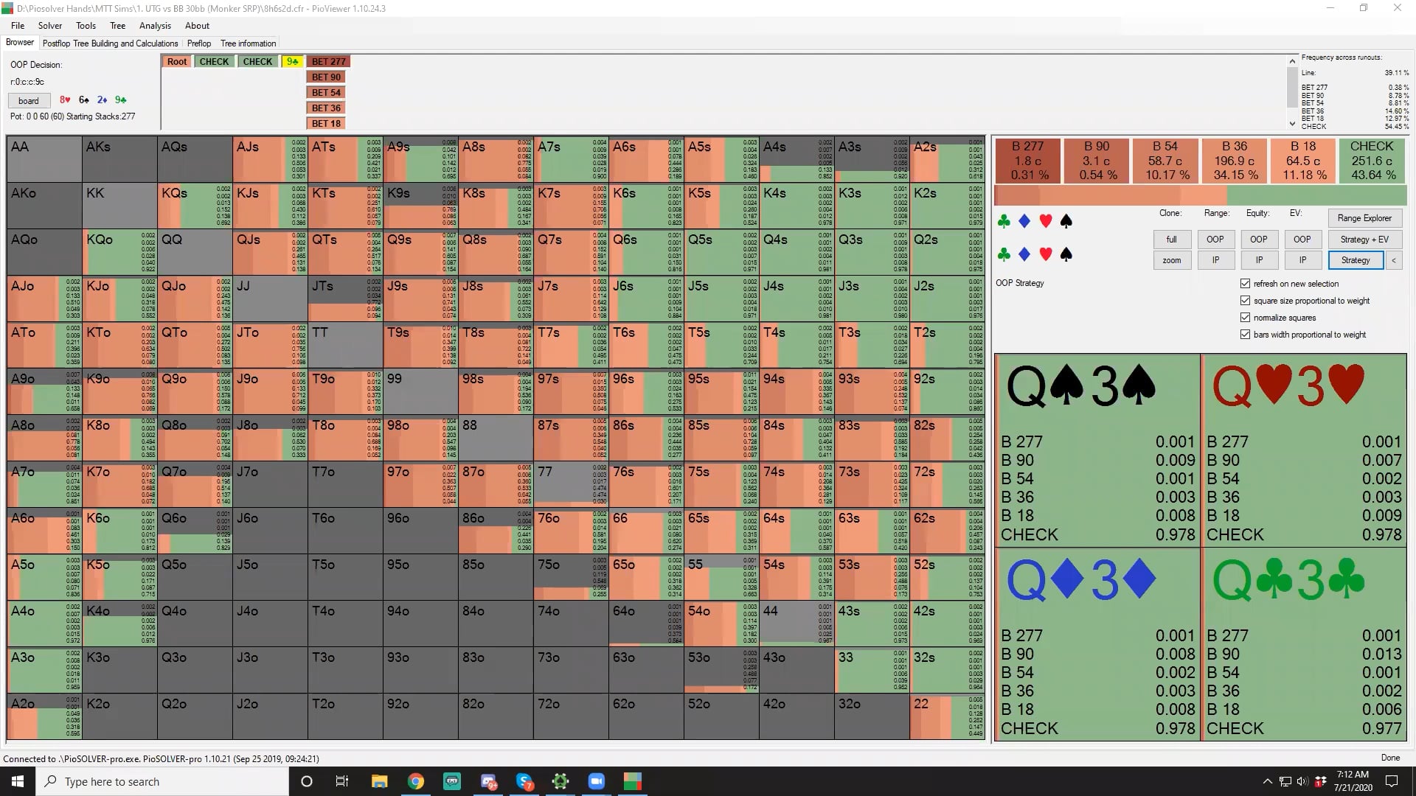This screenshot has width=1416, height=796.
Task: Select the club suit in the bottom row
Action: (x=1003, y=254)
